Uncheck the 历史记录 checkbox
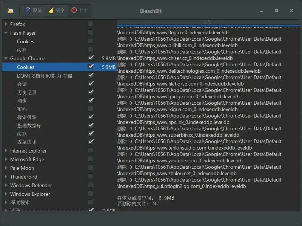This screenshot has width=302, height=226. pyautogui.click(x=91, y=92)
